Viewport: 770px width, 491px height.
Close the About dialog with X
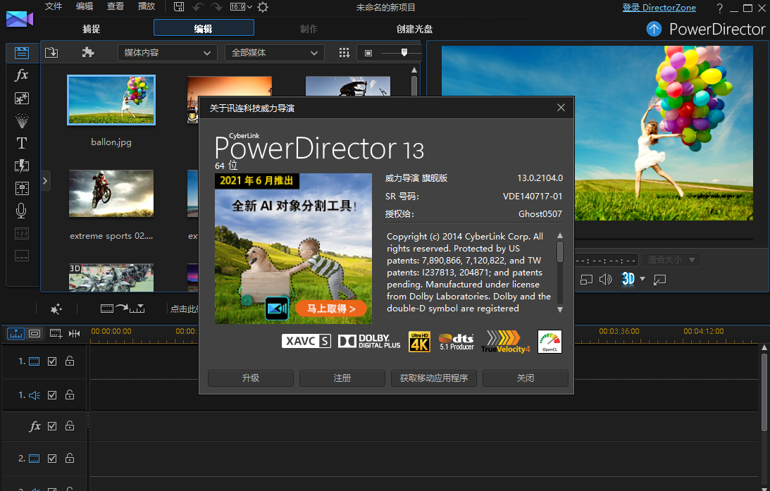[x=561, y=108]
